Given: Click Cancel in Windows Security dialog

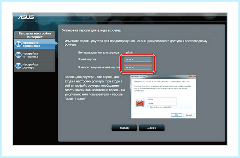Looking at the screenshot, I should (x=189, y=115).
